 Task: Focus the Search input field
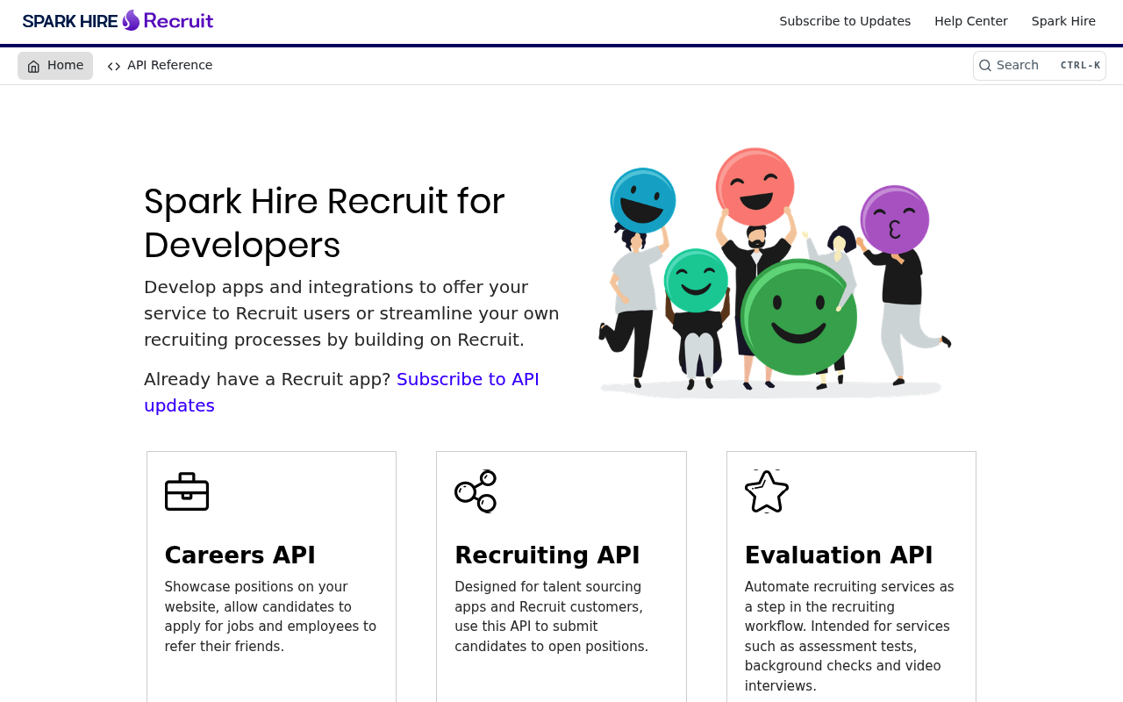point(1039,66)
